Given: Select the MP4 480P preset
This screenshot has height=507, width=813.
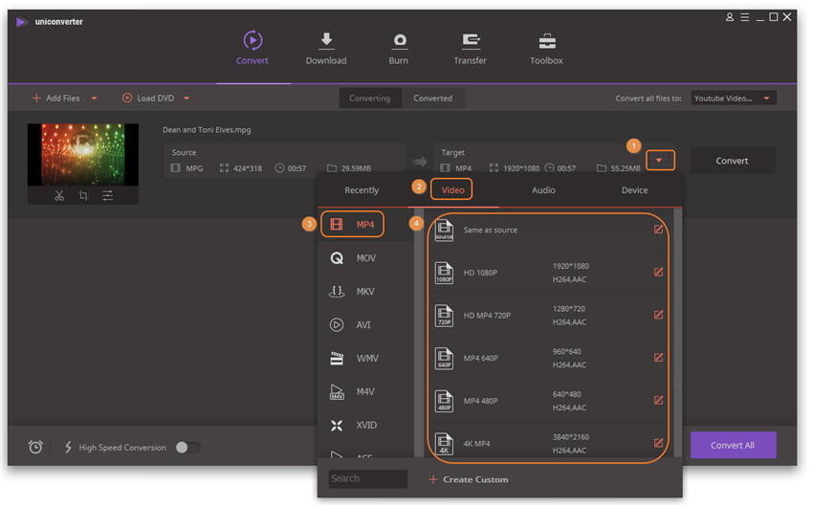Looking at the screenshot, I should (x=547, y=401).
